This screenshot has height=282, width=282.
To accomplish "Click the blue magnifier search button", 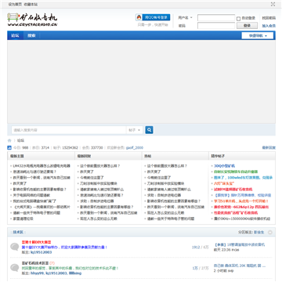I will coord(149,130).
